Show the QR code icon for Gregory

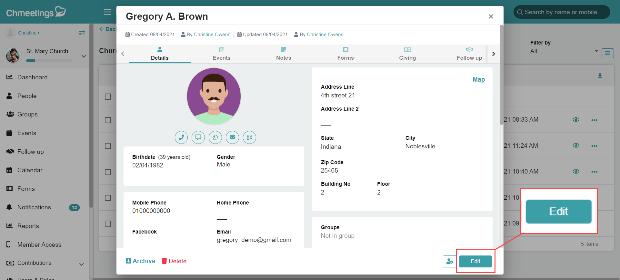tap(249, 137)
